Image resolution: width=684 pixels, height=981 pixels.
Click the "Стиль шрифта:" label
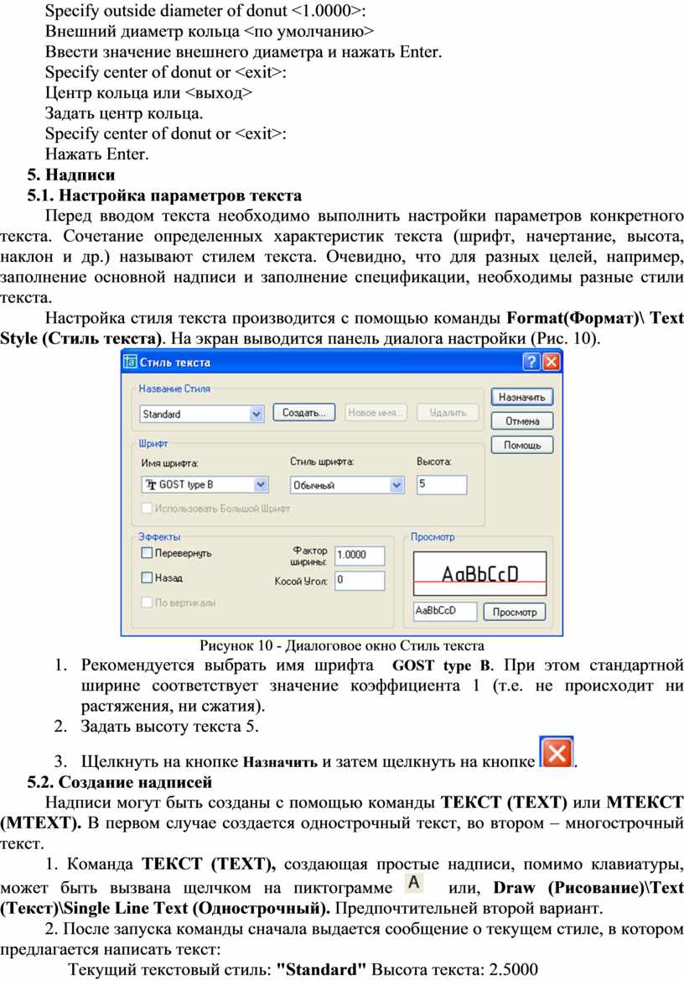[322, 462]
